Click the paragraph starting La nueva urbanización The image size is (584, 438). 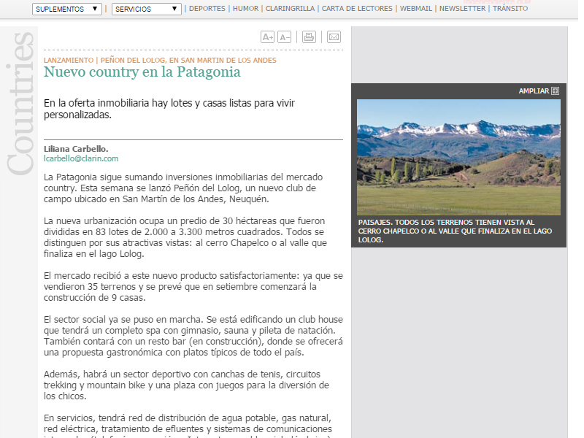point(185,237)
